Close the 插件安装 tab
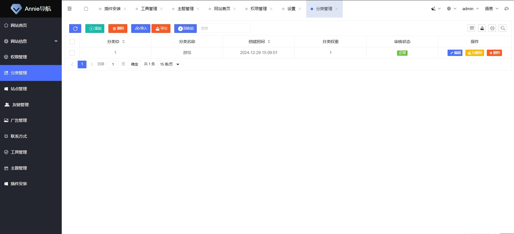 pos(125,9)
